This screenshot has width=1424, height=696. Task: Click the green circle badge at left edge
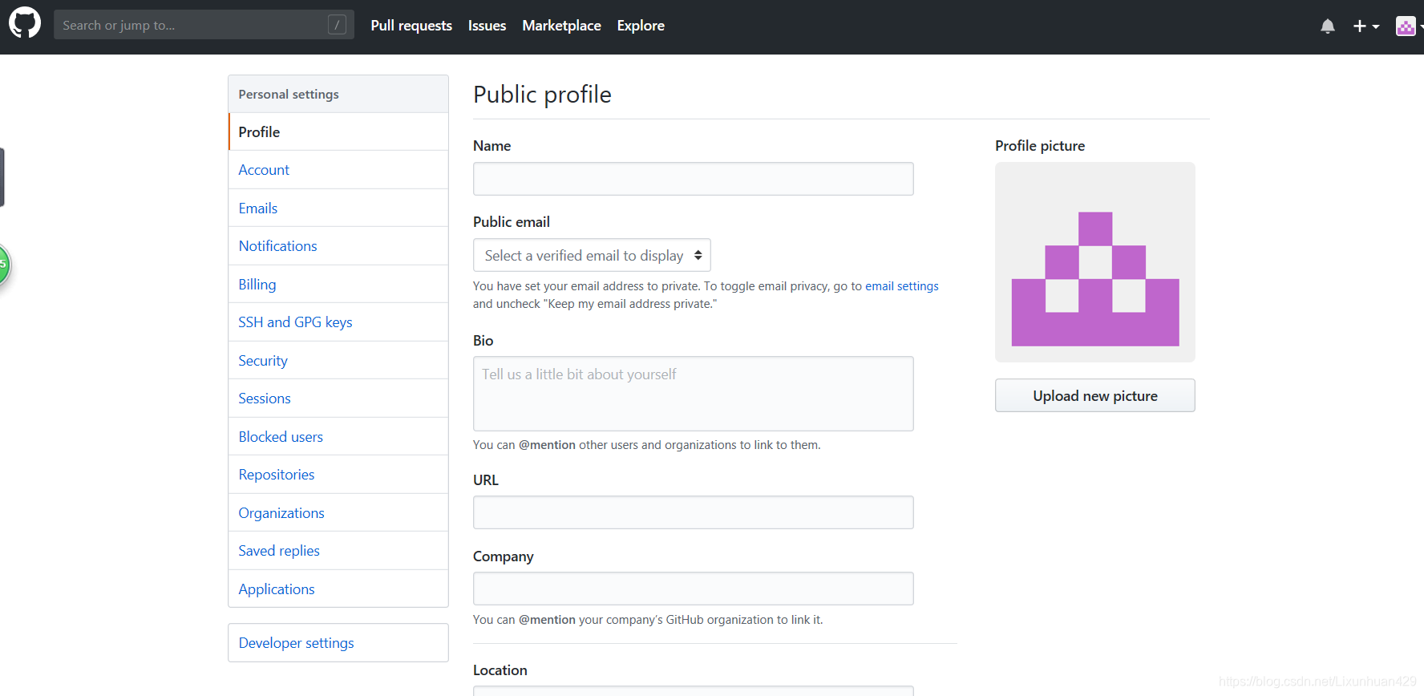tap(4, 265)
